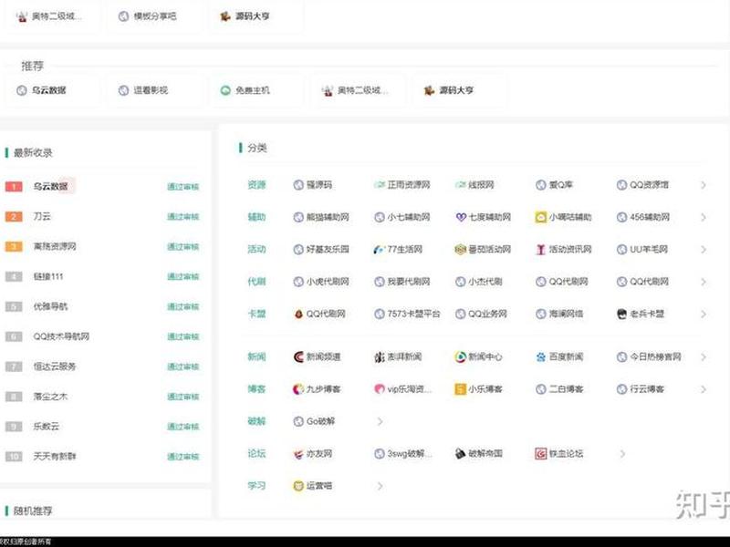Expand the 新闻 row arrow
The width and height of the screenshot is (730, 547).
(703, 357)
